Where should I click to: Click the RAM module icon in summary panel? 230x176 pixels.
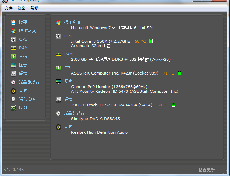(58, 54)
